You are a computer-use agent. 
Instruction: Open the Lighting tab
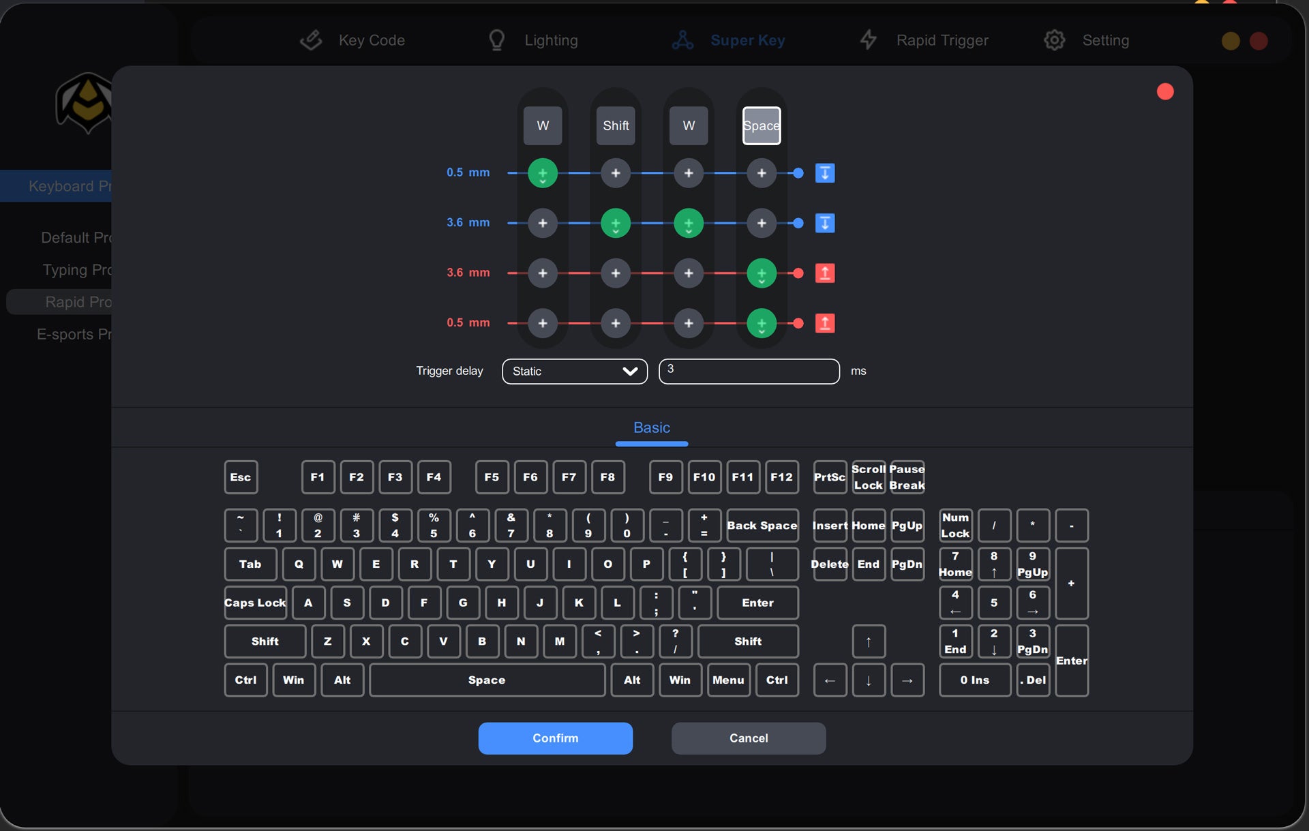coord(550,40)
